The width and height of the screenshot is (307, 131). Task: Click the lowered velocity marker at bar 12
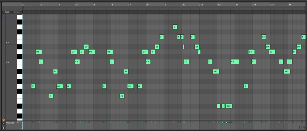pos(222,123)
